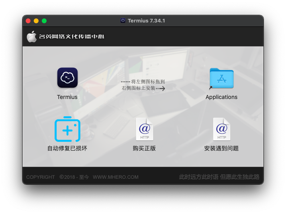Maximize the window with green button
The height and width of the screenshot is (214, 286).
tap(44, 21)
